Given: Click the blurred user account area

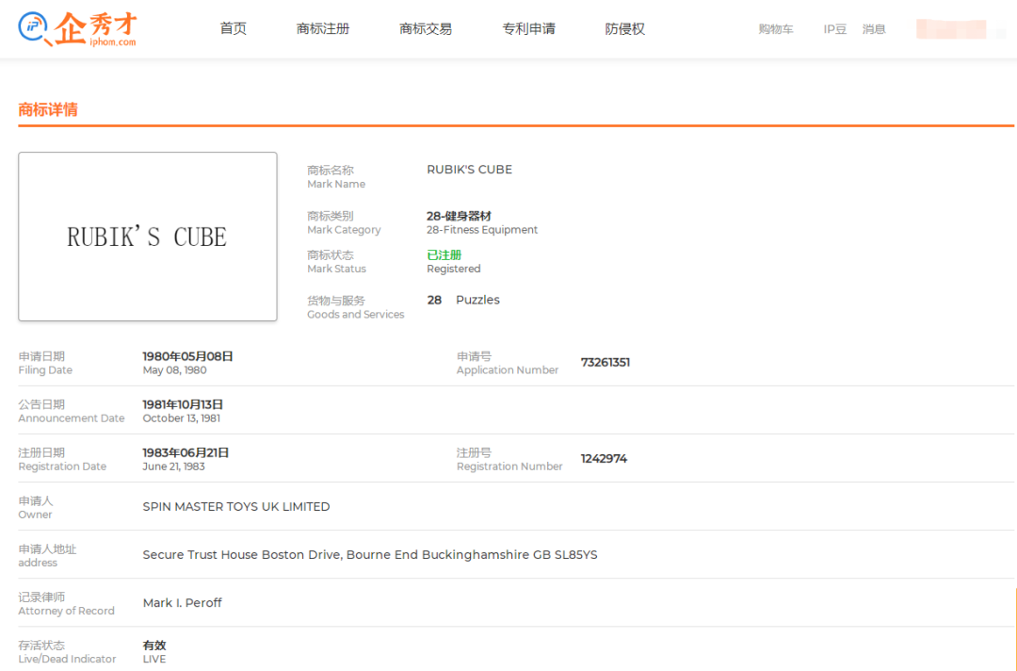Looking at the screenshot, I should 951,29.
